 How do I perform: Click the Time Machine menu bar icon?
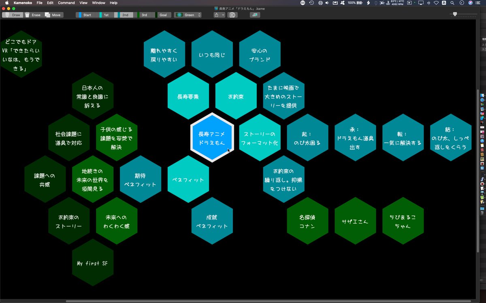coord(311,2)
